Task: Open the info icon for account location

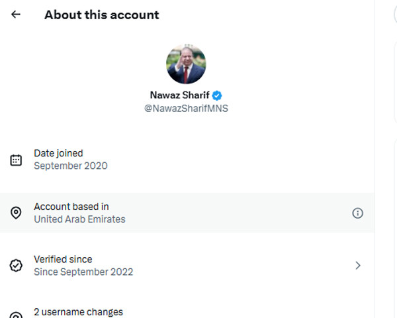Action: coord(357,213)
